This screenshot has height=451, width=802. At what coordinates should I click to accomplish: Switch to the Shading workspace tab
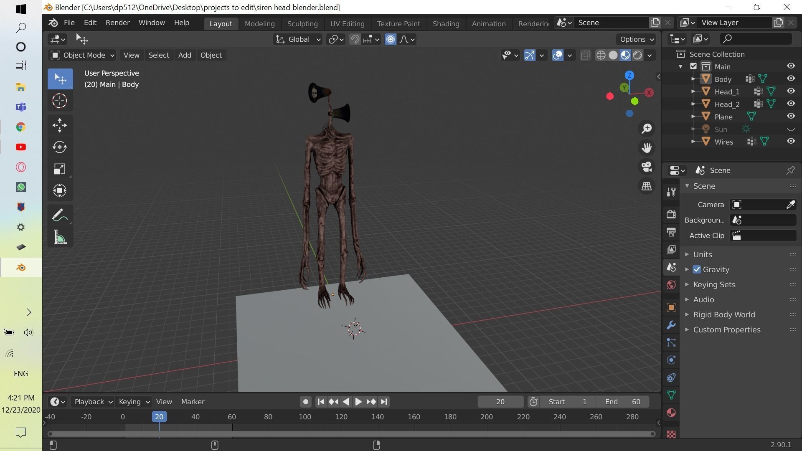(446, 24)
